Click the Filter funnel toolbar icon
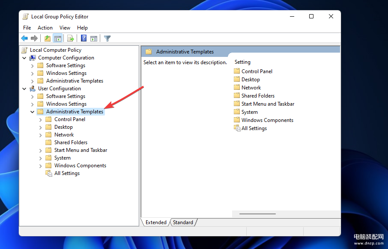Image resolution: width=388 pixels, height=249 pixels. tap(107, 39)
